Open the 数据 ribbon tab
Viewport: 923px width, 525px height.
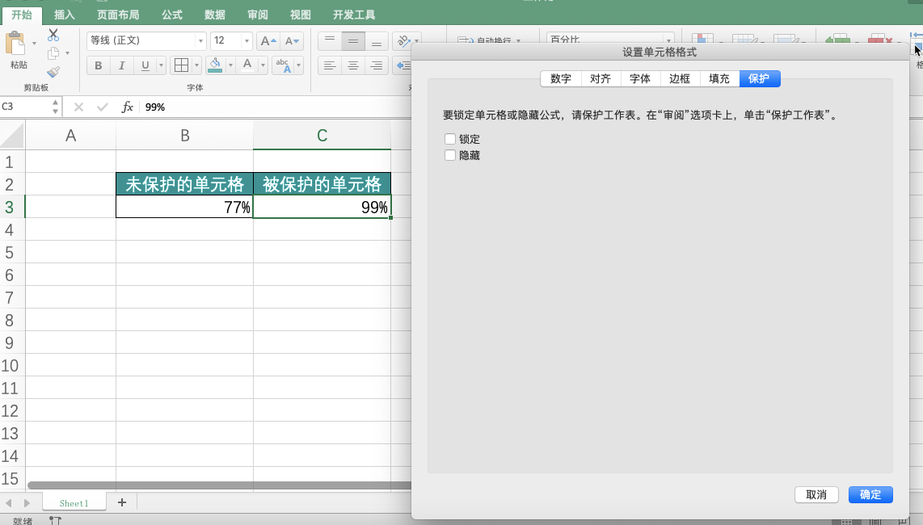pos(215,15)
